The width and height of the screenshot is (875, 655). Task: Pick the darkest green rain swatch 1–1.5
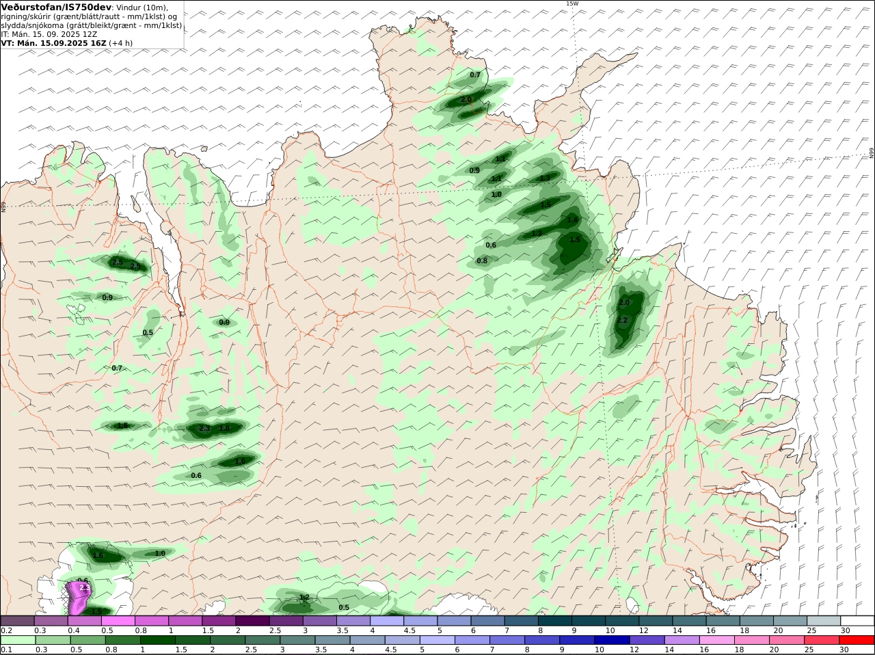[157, 640]
